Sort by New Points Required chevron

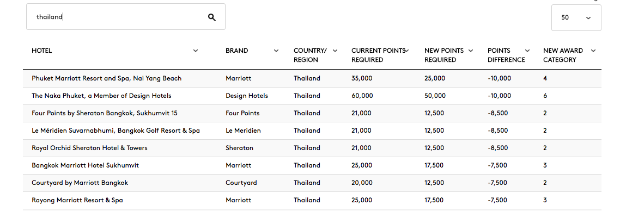471,51
